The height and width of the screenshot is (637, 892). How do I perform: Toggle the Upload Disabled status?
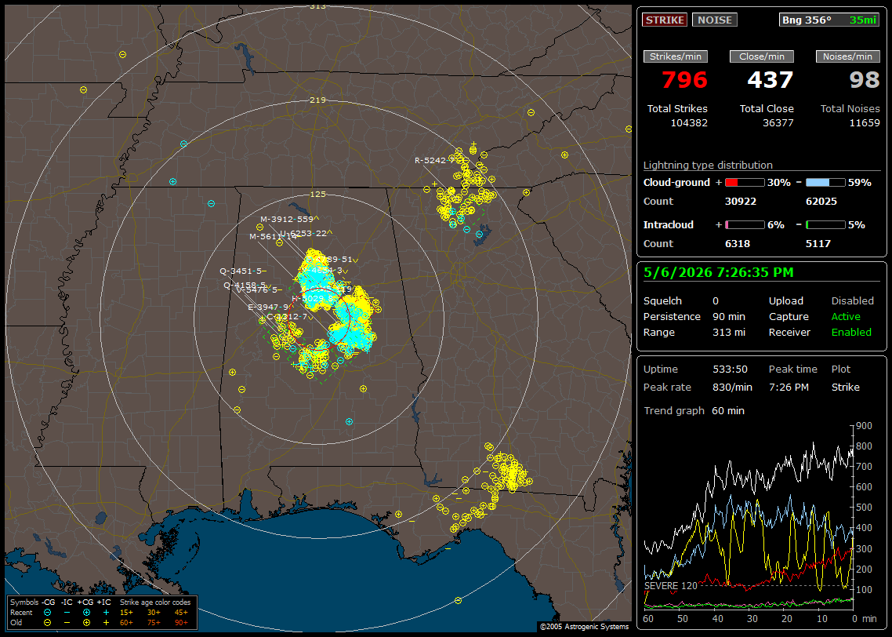click(x=852, y=300)
